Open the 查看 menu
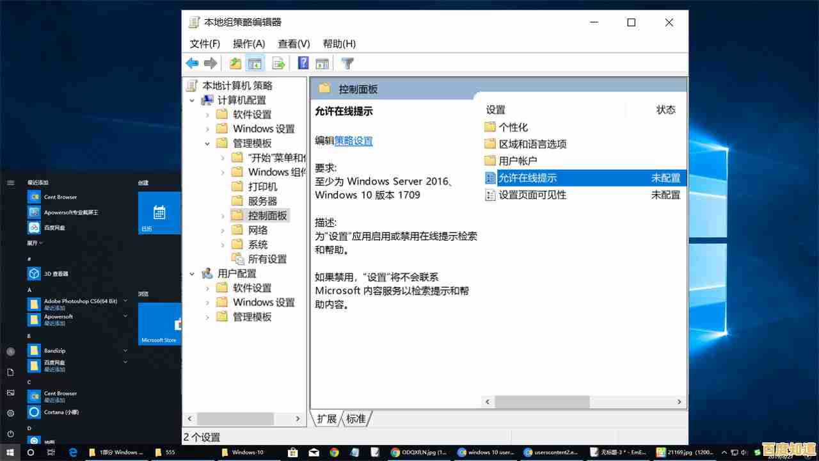 click(294, 44)
